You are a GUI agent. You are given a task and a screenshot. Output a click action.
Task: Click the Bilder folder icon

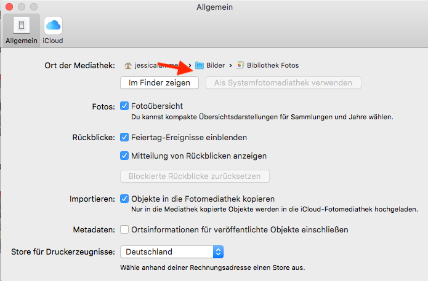point(200,65)
